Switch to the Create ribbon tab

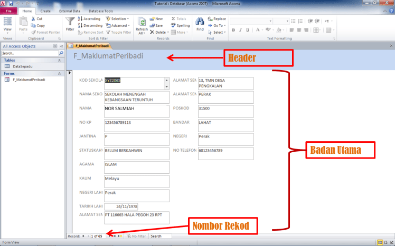pyautogui.click(x=45, y=11)
